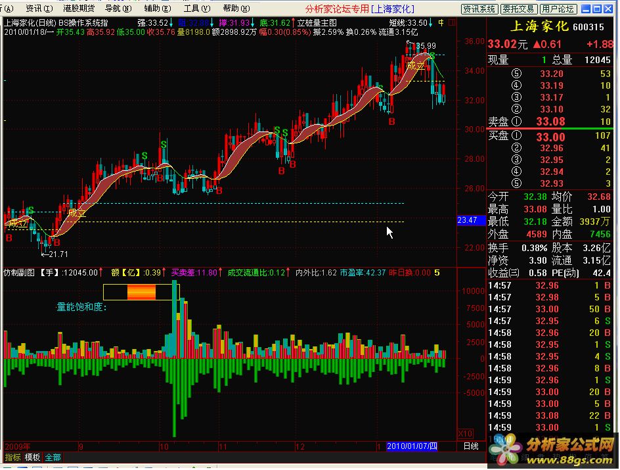Click the 今开 32.38 value
Screen dimensions: 620x470
pyautogui.click(x=535, y=197)
